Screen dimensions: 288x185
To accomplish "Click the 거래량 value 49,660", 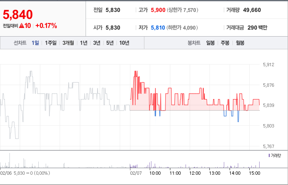I will 252,10.
